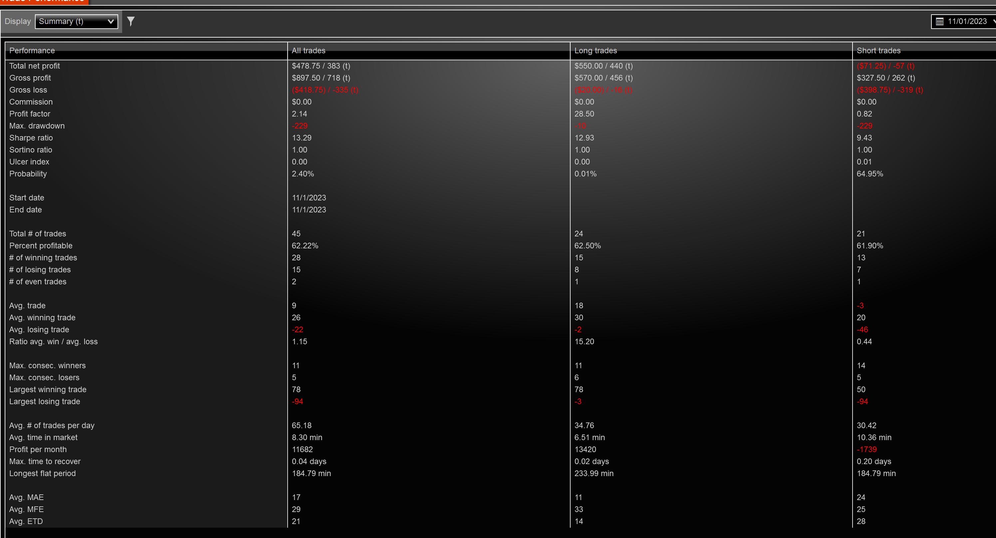Click the Performance column header

tap(146, 51)
